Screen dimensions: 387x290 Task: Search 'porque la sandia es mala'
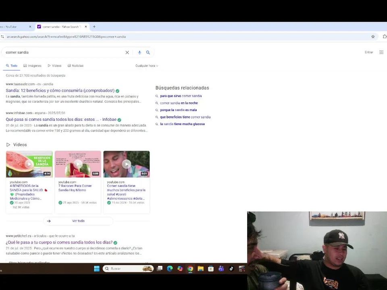179,110
